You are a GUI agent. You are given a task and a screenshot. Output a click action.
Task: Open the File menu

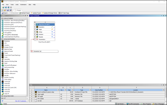pos(3,5)
